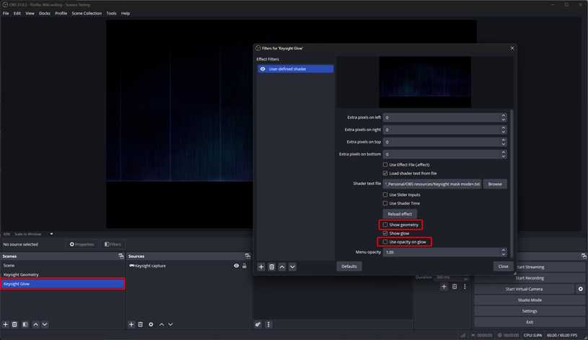This screenshot has width=588, height=340.
Task: Remove the selected source via trash icon
Action: coord(140,324)
